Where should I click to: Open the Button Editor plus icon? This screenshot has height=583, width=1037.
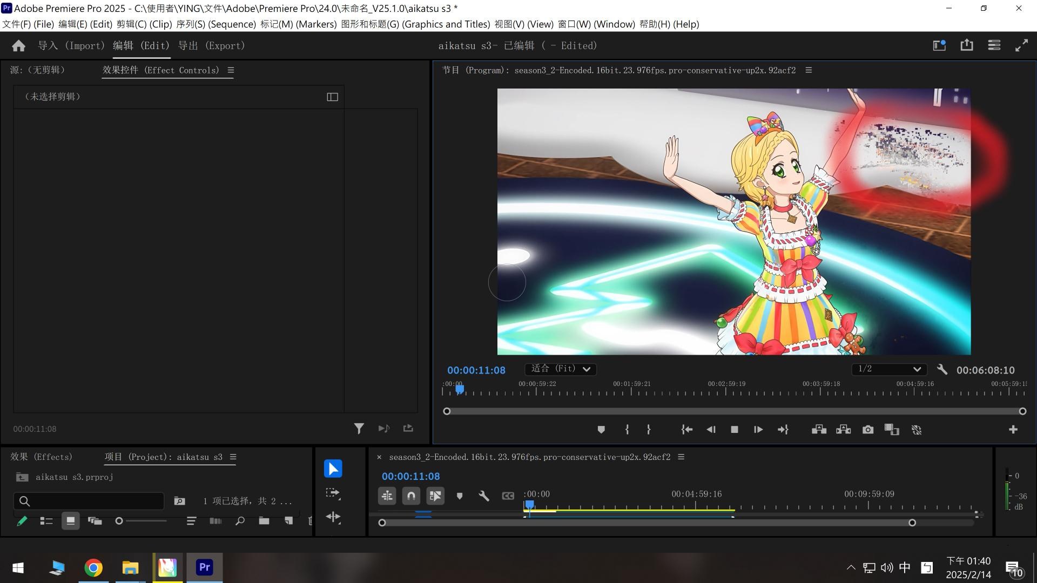(1013, 430)
